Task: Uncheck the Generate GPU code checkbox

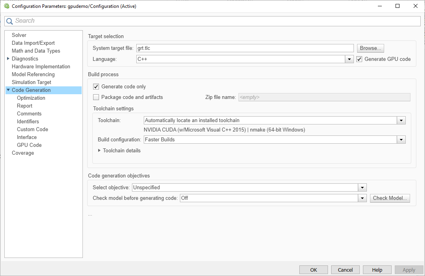Action: pyautogui.click(x=359, y=59)
